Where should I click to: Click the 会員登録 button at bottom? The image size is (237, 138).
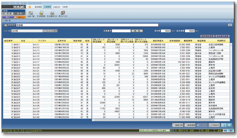tap(190, 125)
